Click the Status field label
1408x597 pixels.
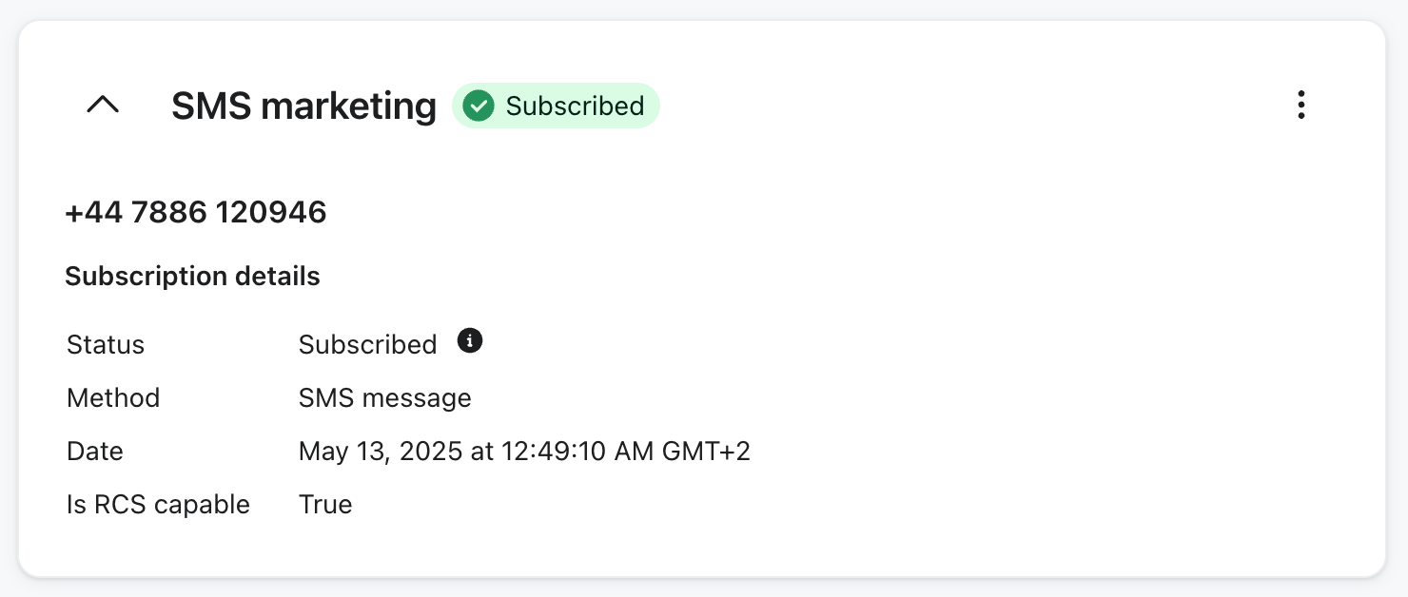pyautogui.click(x=106, y=344)
